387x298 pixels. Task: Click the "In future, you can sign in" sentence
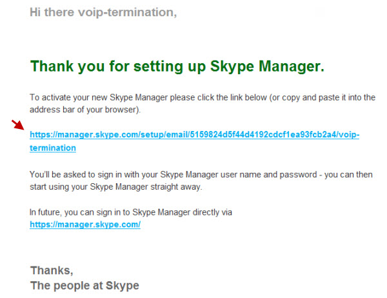pyautogui.click(x=131, y=212)
